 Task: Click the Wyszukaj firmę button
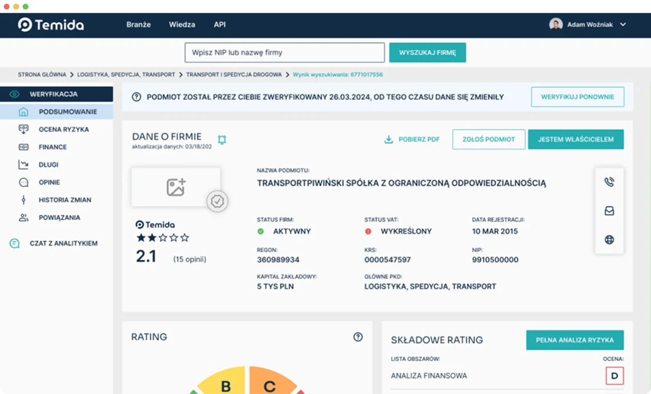pyautogui.click(x=427, y=53)
